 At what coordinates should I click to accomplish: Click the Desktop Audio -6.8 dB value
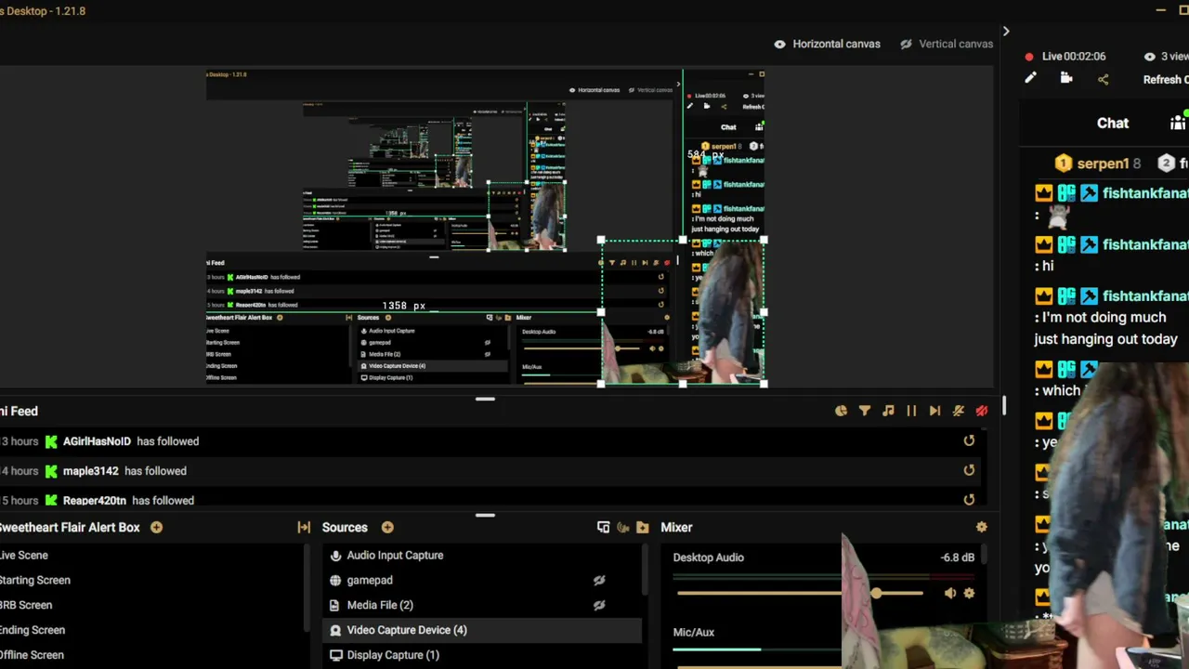pyautogui.click(x=958, y=557)
